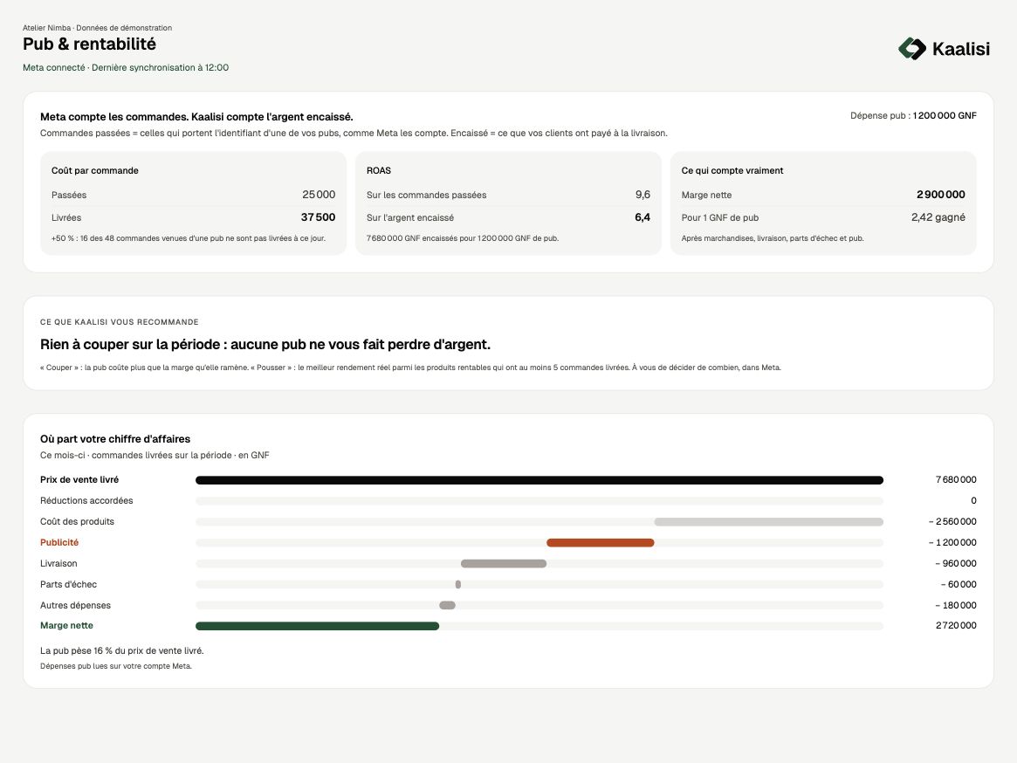Image resolution: width=1017 pixels, height=763 pixels.
Task: Click the Coût par commande card title
Action: point(94,170)
